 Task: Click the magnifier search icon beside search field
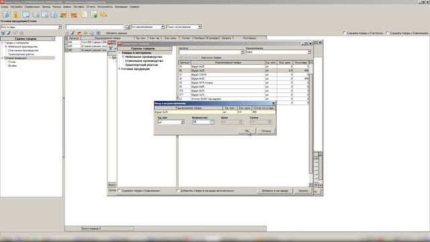tap(128, 27)
